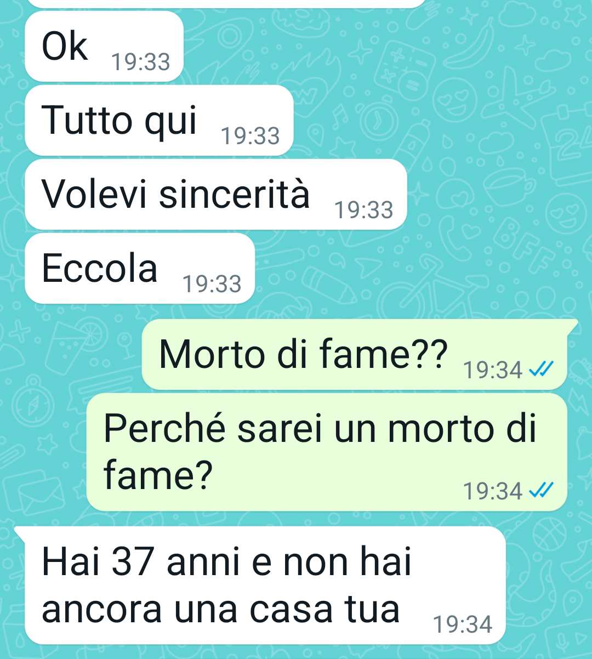The width and height of the screenshot is (592, 659).
Task: Select the 'Perché sarei un morto di fame?' message
Action: pyautogui.click(x=327, y=452)
